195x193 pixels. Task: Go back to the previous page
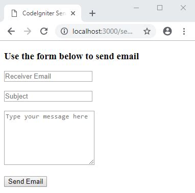coord(11,31)
